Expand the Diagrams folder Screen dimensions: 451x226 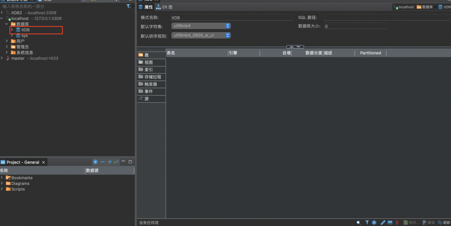coord(2,183)
